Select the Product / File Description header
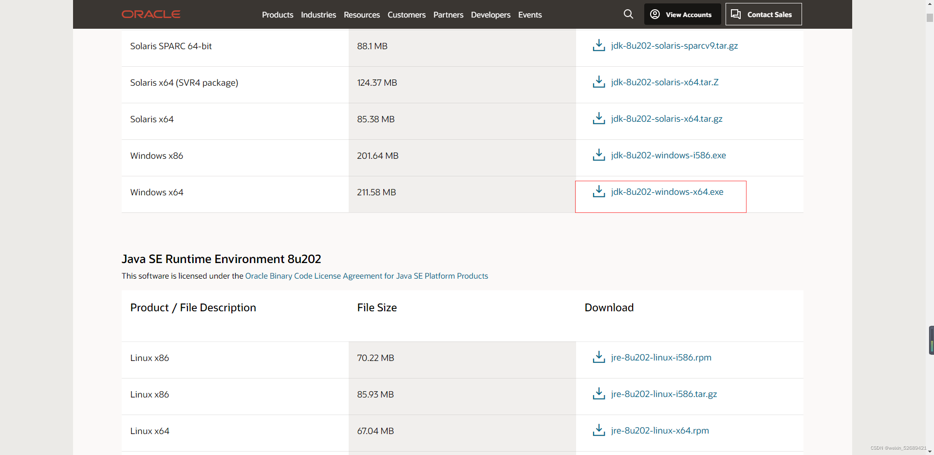934x455 pixels. pyautogui.click(x=193, y=308)
